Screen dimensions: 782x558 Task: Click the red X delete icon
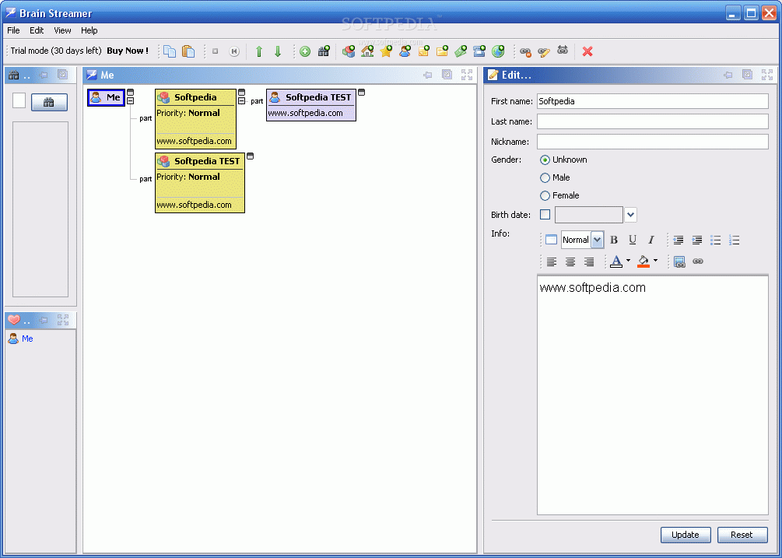point(587,51)
